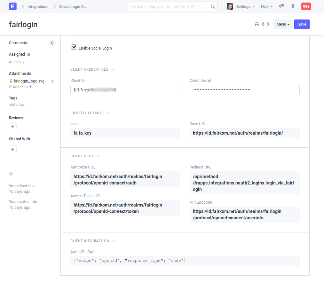Open the Help menu
Image resolution: width=324 pixels, height=282 pixels.
266,7
